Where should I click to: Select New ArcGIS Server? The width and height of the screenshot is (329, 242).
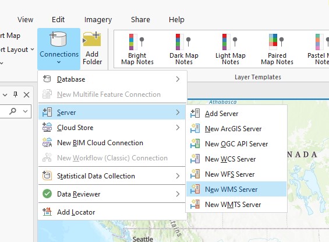point(236,129)
